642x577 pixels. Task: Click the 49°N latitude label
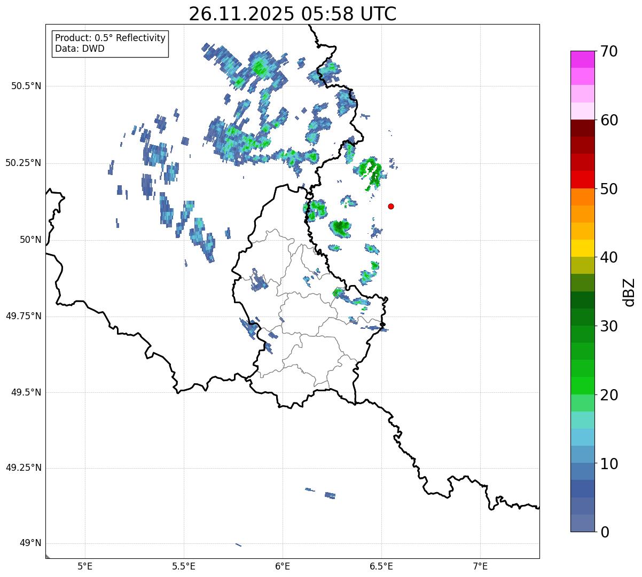click(30, 543)
